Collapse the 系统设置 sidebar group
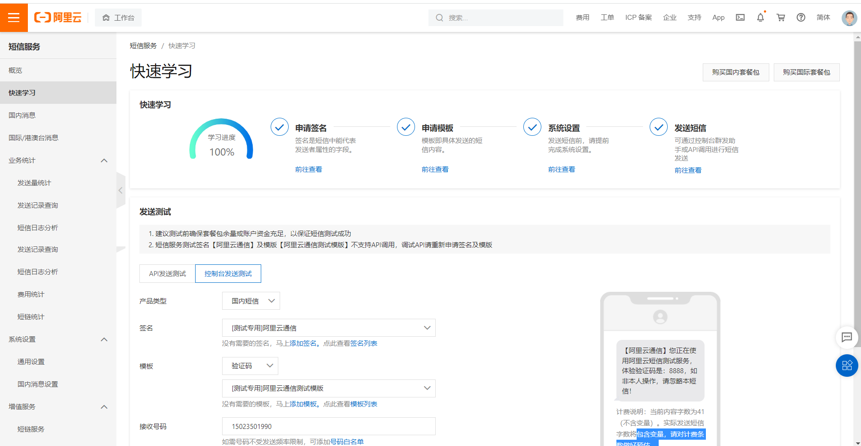This screenshot has height=446, width=861. (x=104, y=339)
